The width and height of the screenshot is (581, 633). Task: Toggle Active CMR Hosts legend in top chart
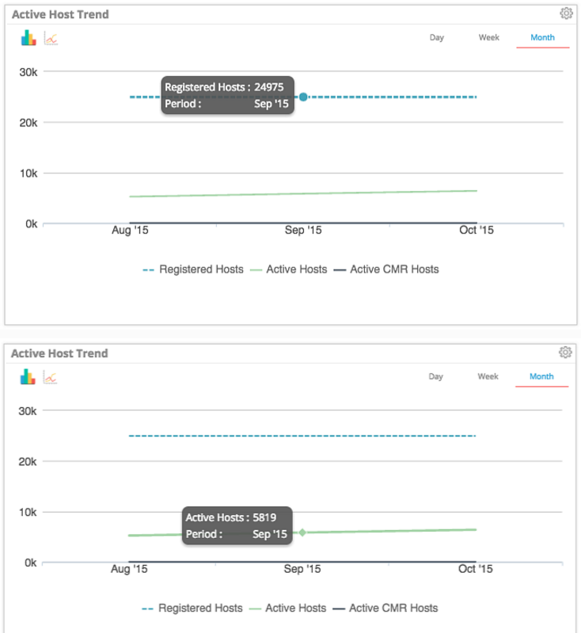(x=386, y=269)
